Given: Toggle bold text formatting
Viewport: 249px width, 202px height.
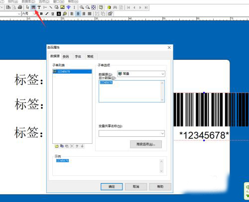Looking at the screenshot, I should pyautogui.click(x=41, y=14).
